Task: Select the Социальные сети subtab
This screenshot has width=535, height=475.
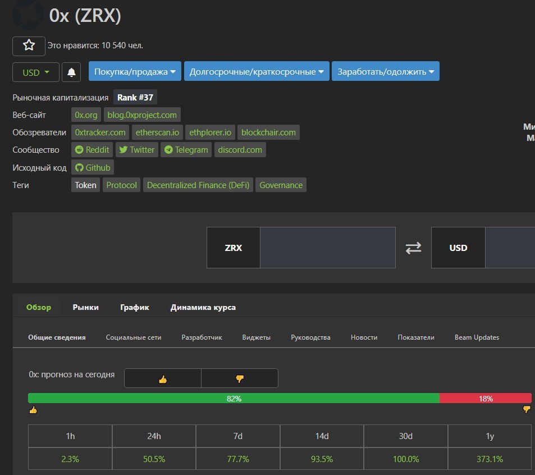Action: (x=134, y=337)
